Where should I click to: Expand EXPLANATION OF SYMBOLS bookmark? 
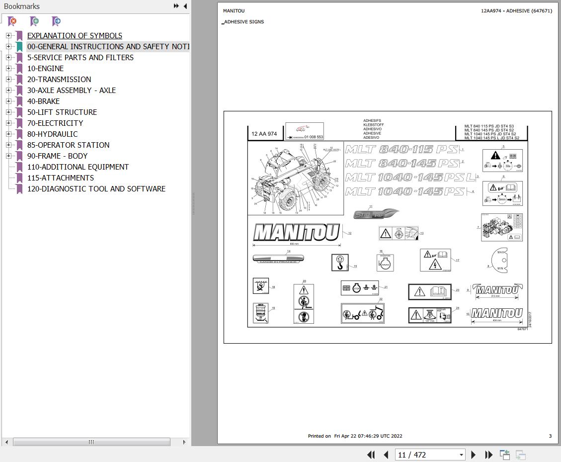pos(8,35)
